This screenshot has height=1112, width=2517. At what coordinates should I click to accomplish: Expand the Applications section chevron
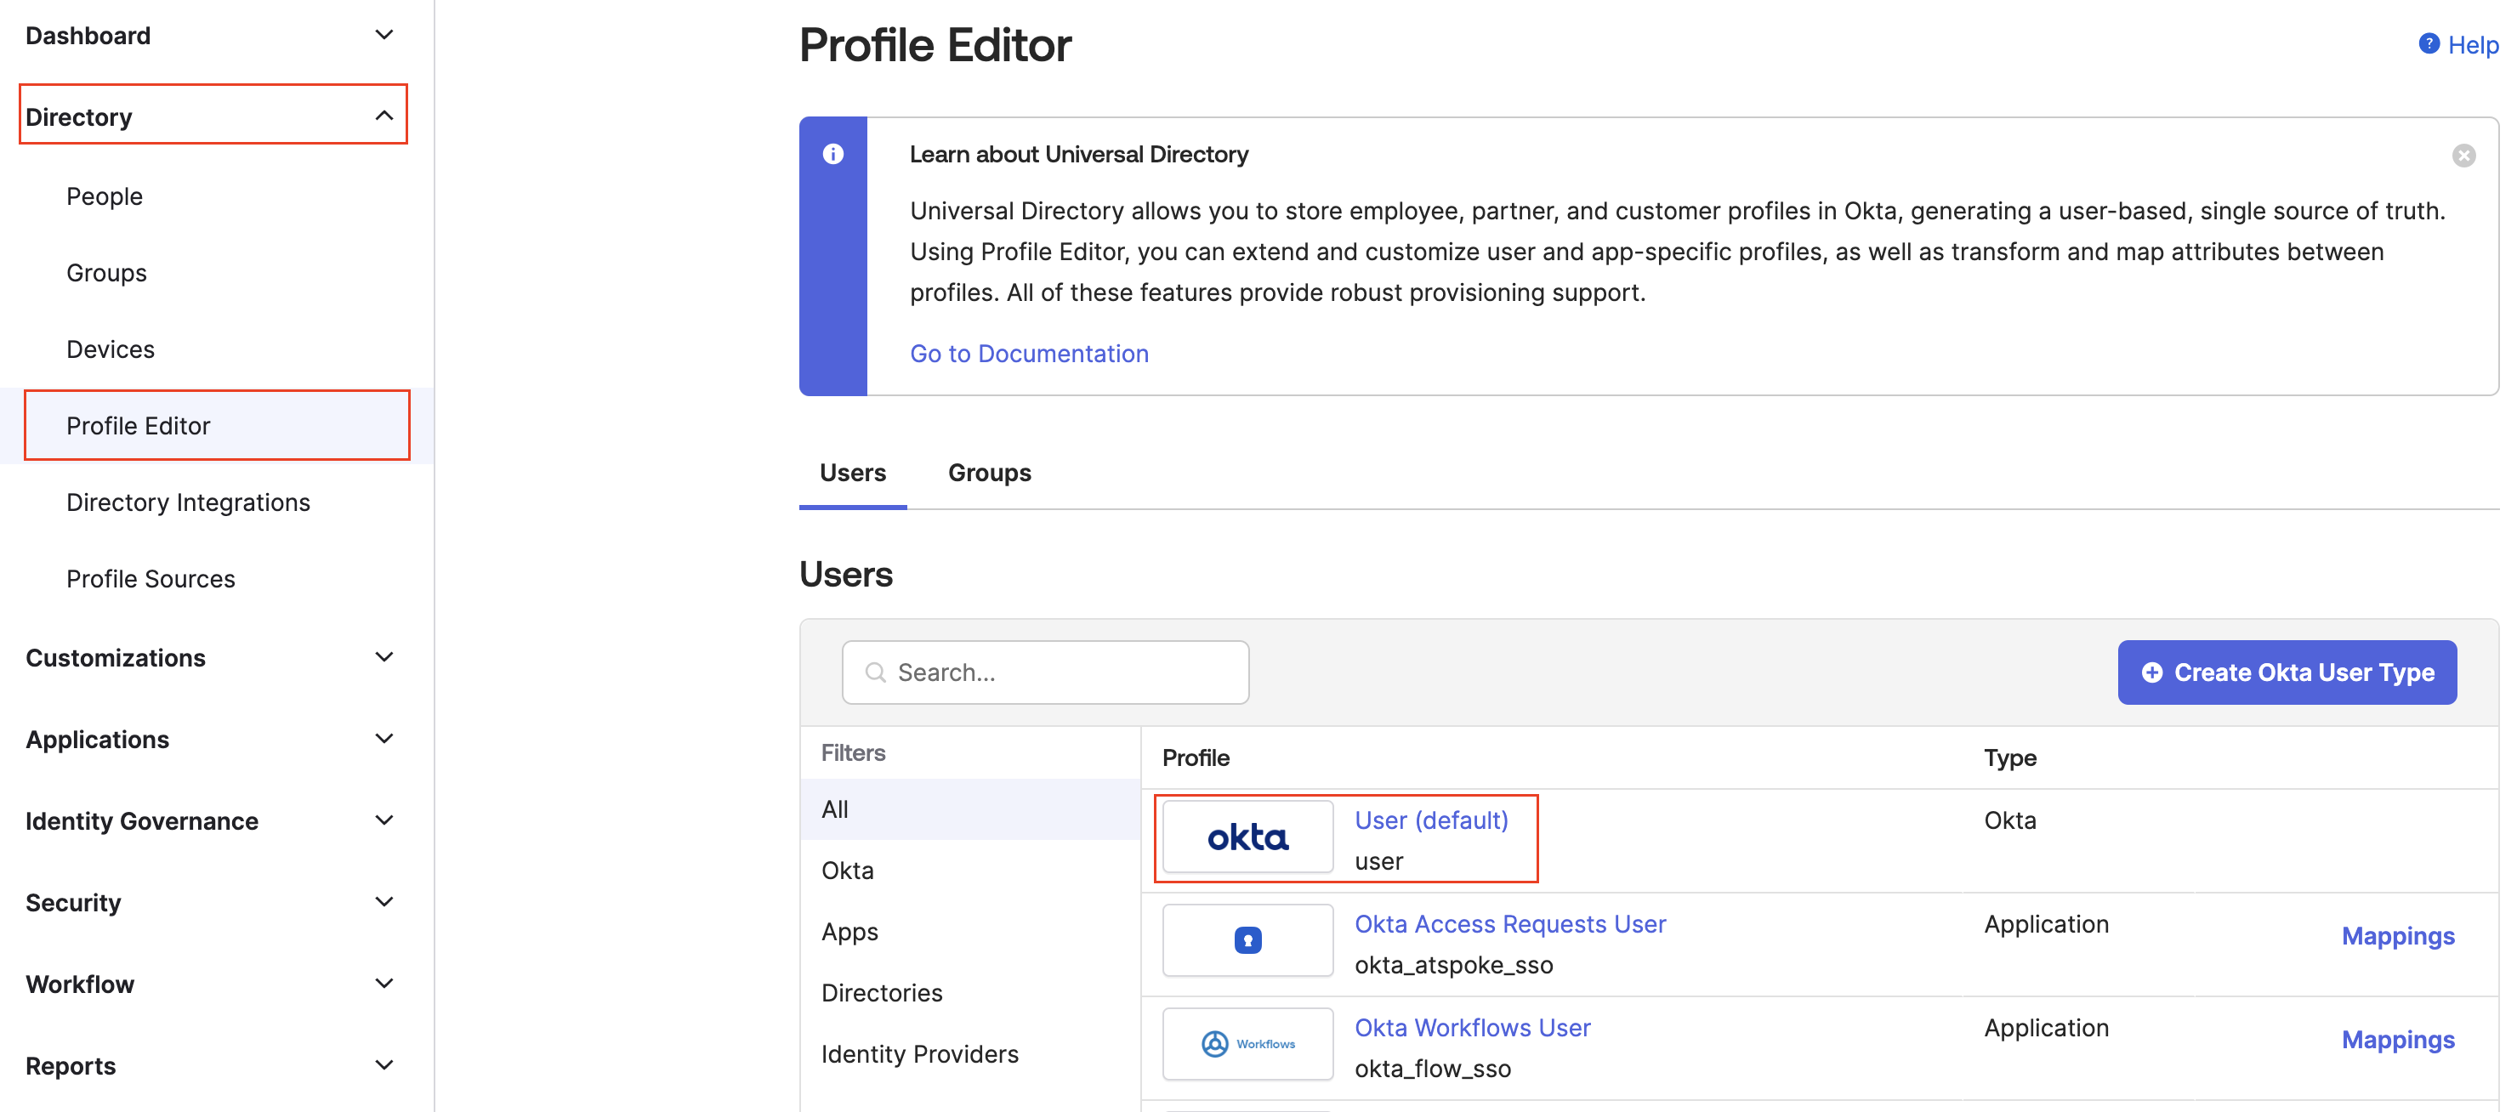coord(384,739)
